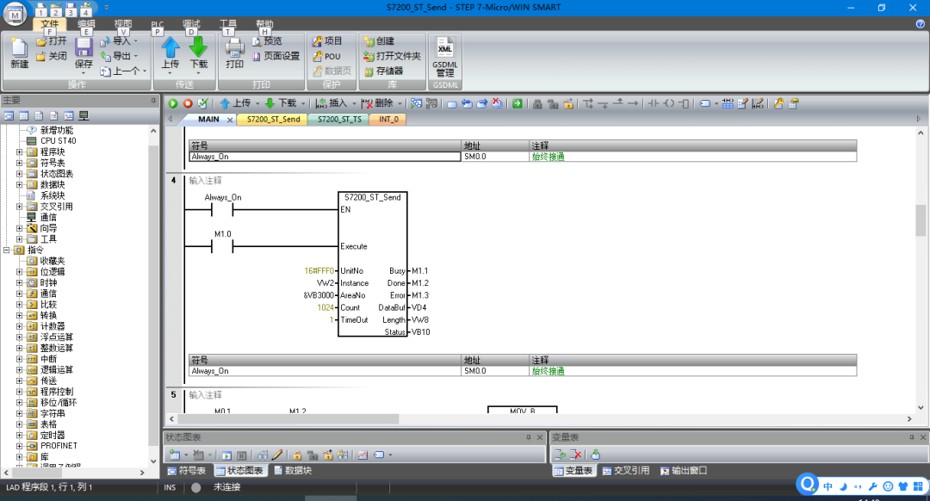Open the 导出 dropdown arrow in ribbon
Viewport: 930px width, 501px height.
tap(136, 56)
